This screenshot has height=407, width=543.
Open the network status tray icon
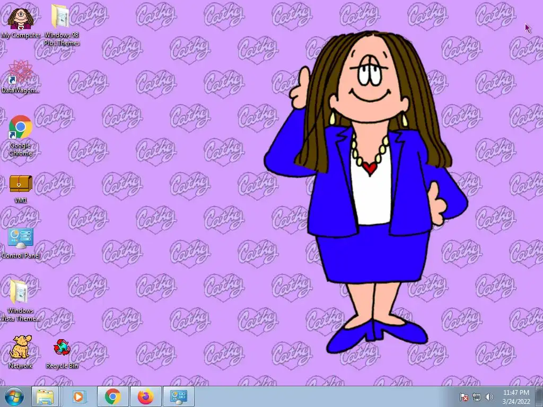coord(477,397)
